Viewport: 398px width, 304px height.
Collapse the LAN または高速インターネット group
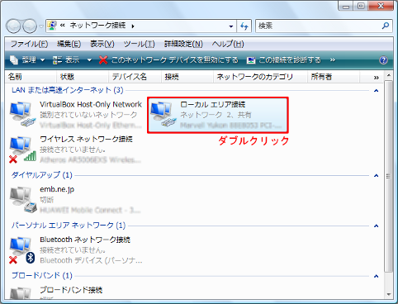377,90
